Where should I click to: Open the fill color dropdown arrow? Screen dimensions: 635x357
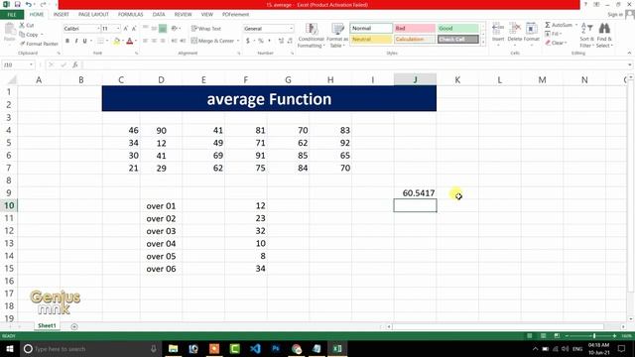click(123, 41)
